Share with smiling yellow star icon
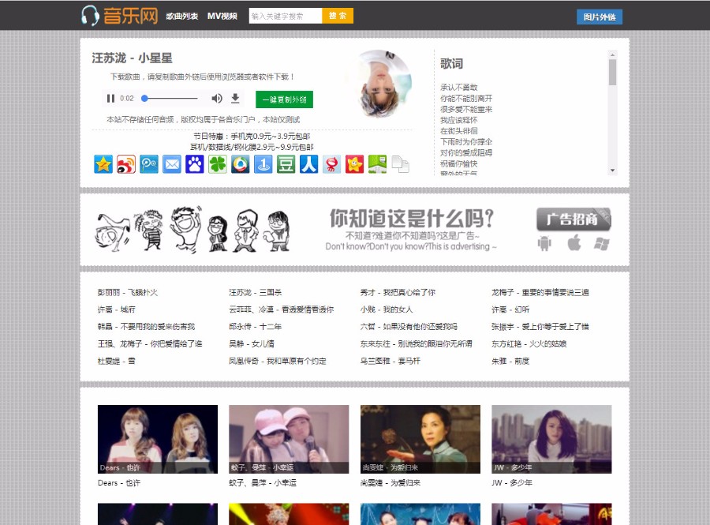Screen dimensions: 710x525 pos(354,164)
